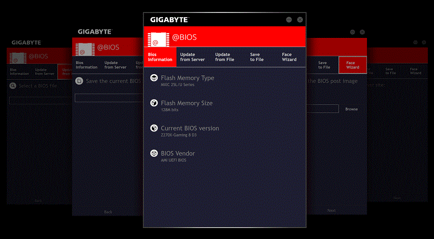The width and height of the screenshot is (434, 239).
Task: Click the BIOS file path field in leftmost window
Action: [41, 101]
